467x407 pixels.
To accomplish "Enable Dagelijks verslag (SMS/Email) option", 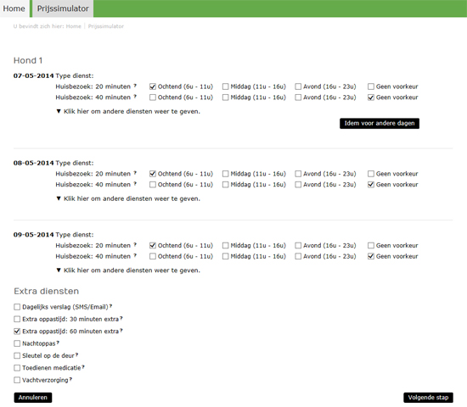I will click(17, 307).
